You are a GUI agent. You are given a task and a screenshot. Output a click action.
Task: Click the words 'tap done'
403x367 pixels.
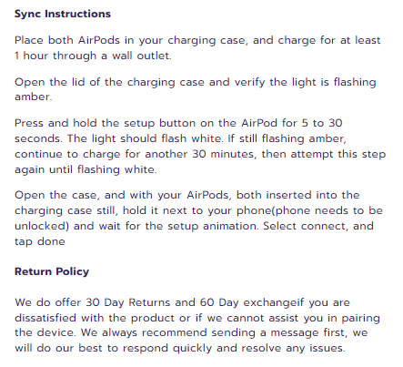click(40, 242)
